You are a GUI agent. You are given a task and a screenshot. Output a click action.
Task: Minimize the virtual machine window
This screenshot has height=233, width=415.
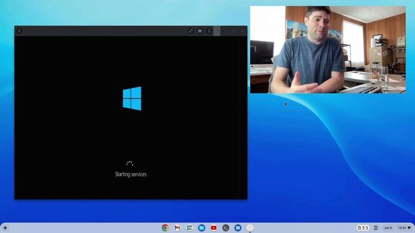click(x=226, y=31)
